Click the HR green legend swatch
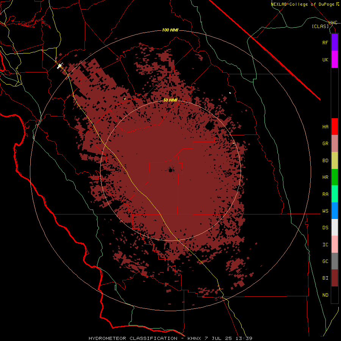Viewport: 341px width, 341px height. coord(335,177)
